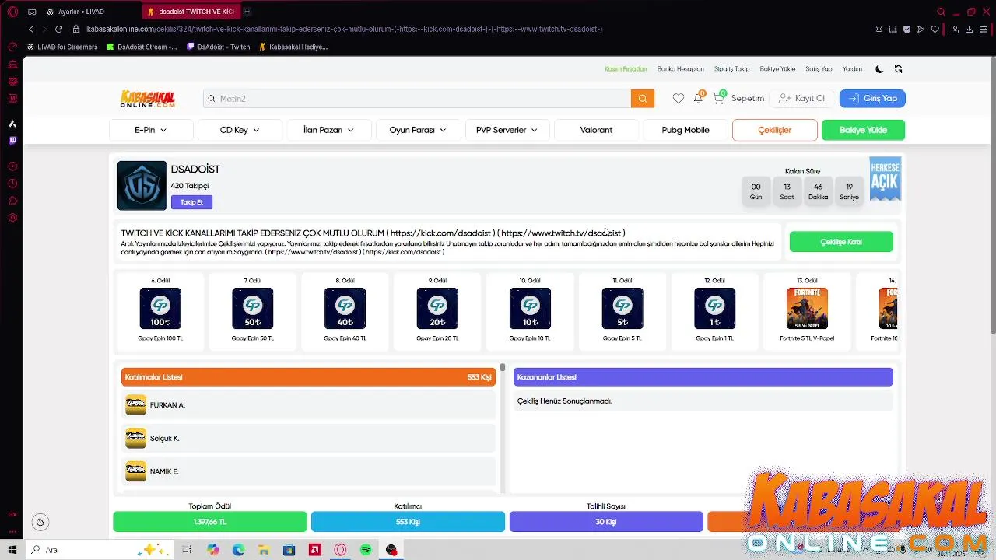Click participant Selçuk K.
Image resolution: width=996 pixels, height=560 pixels.
pyautogui.click(x=308, y=438)
